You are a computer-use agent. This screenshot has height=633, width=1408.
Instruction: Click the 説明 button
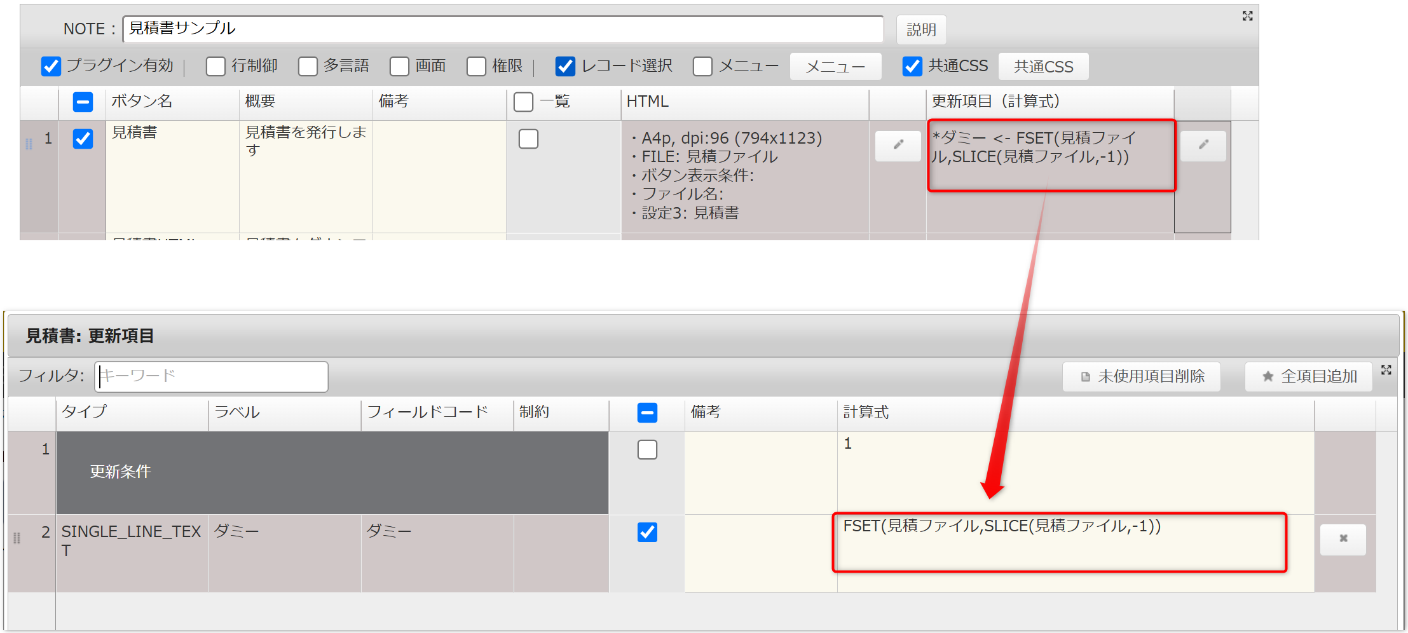[921, 30]
